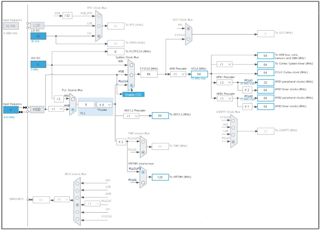320x230 pixels.
Task: Click the HSE /32 divider box
Action: (67, 16)
